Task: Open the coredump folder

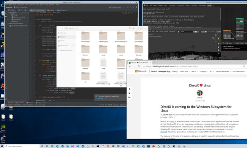Action: 121,64
